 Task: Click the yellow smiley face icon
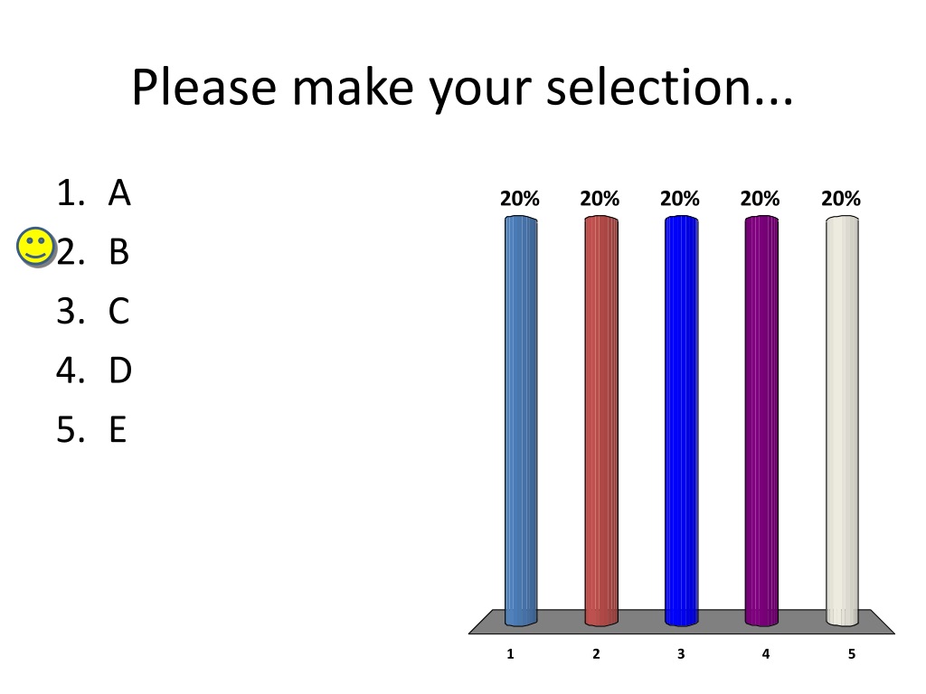(x=36, y=248)
